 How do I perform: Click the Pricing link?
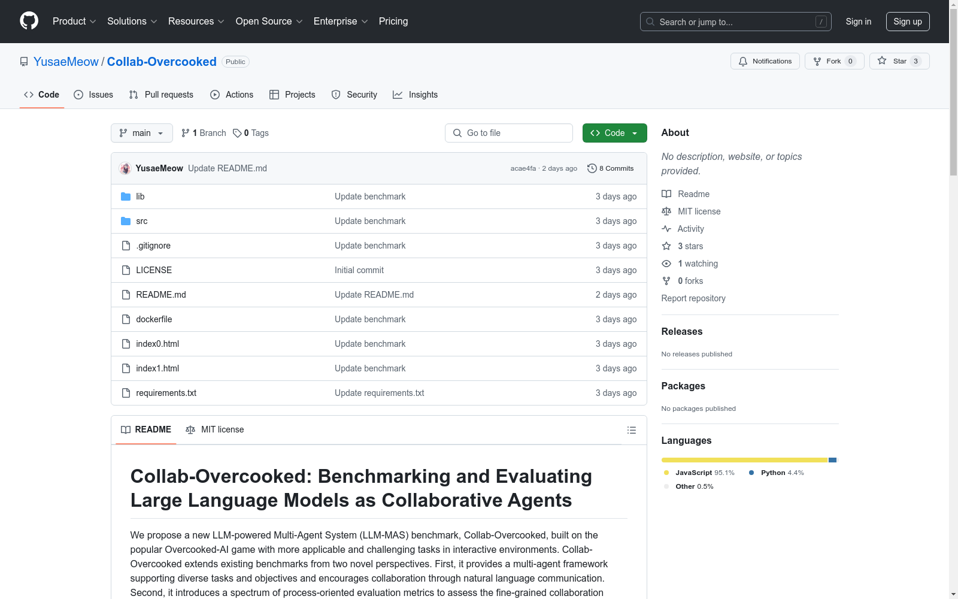point(393,21)
